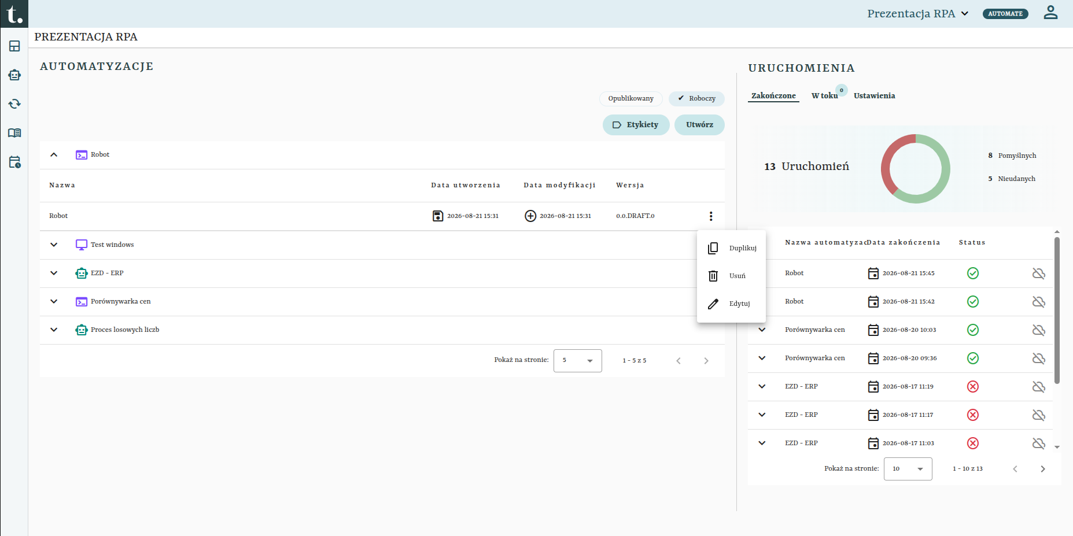Select Duplikuj from the context menu

click(x=732, y=248)
